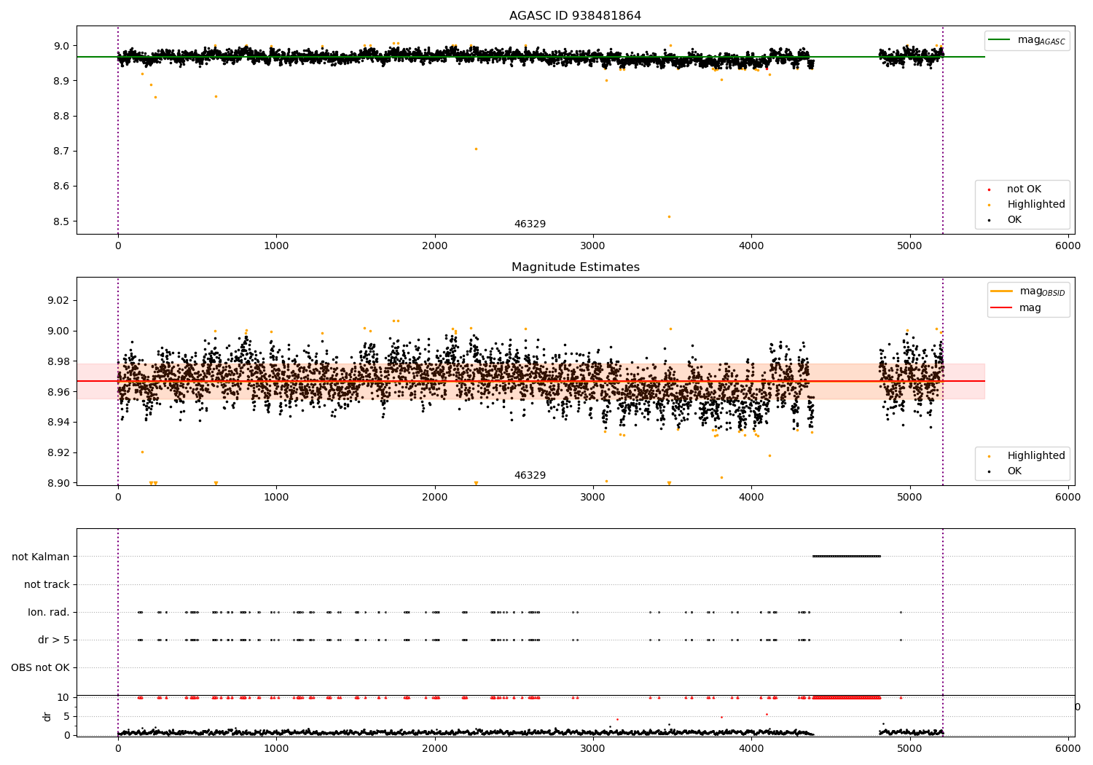The image size is (1093, 765).
Task: Click the '3000' x-tick under the top plot
Action: 593,246
